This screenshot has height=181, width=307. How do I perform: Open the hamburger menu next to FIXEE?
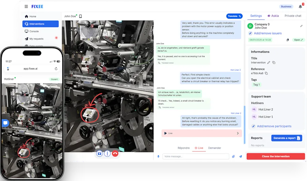click(x=26, y=6)
